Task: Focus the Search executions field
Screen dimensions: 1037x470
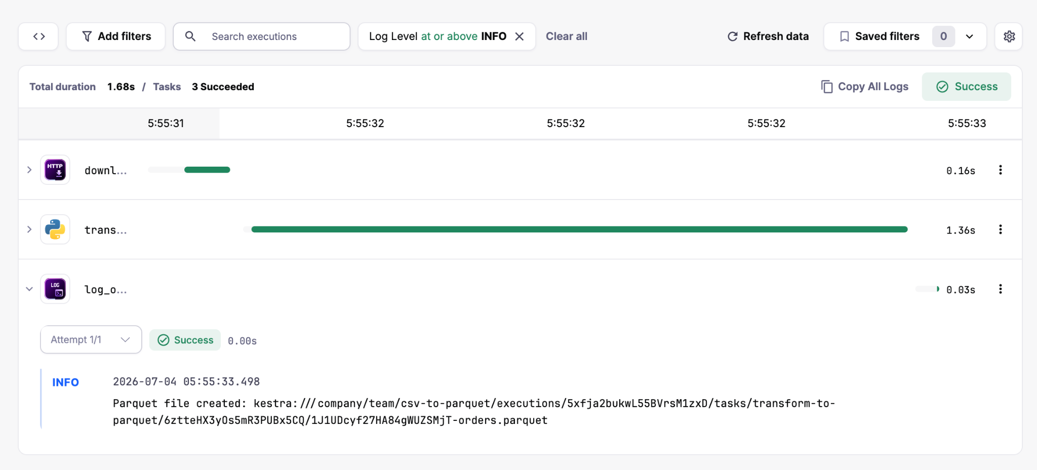Action: 262,36
